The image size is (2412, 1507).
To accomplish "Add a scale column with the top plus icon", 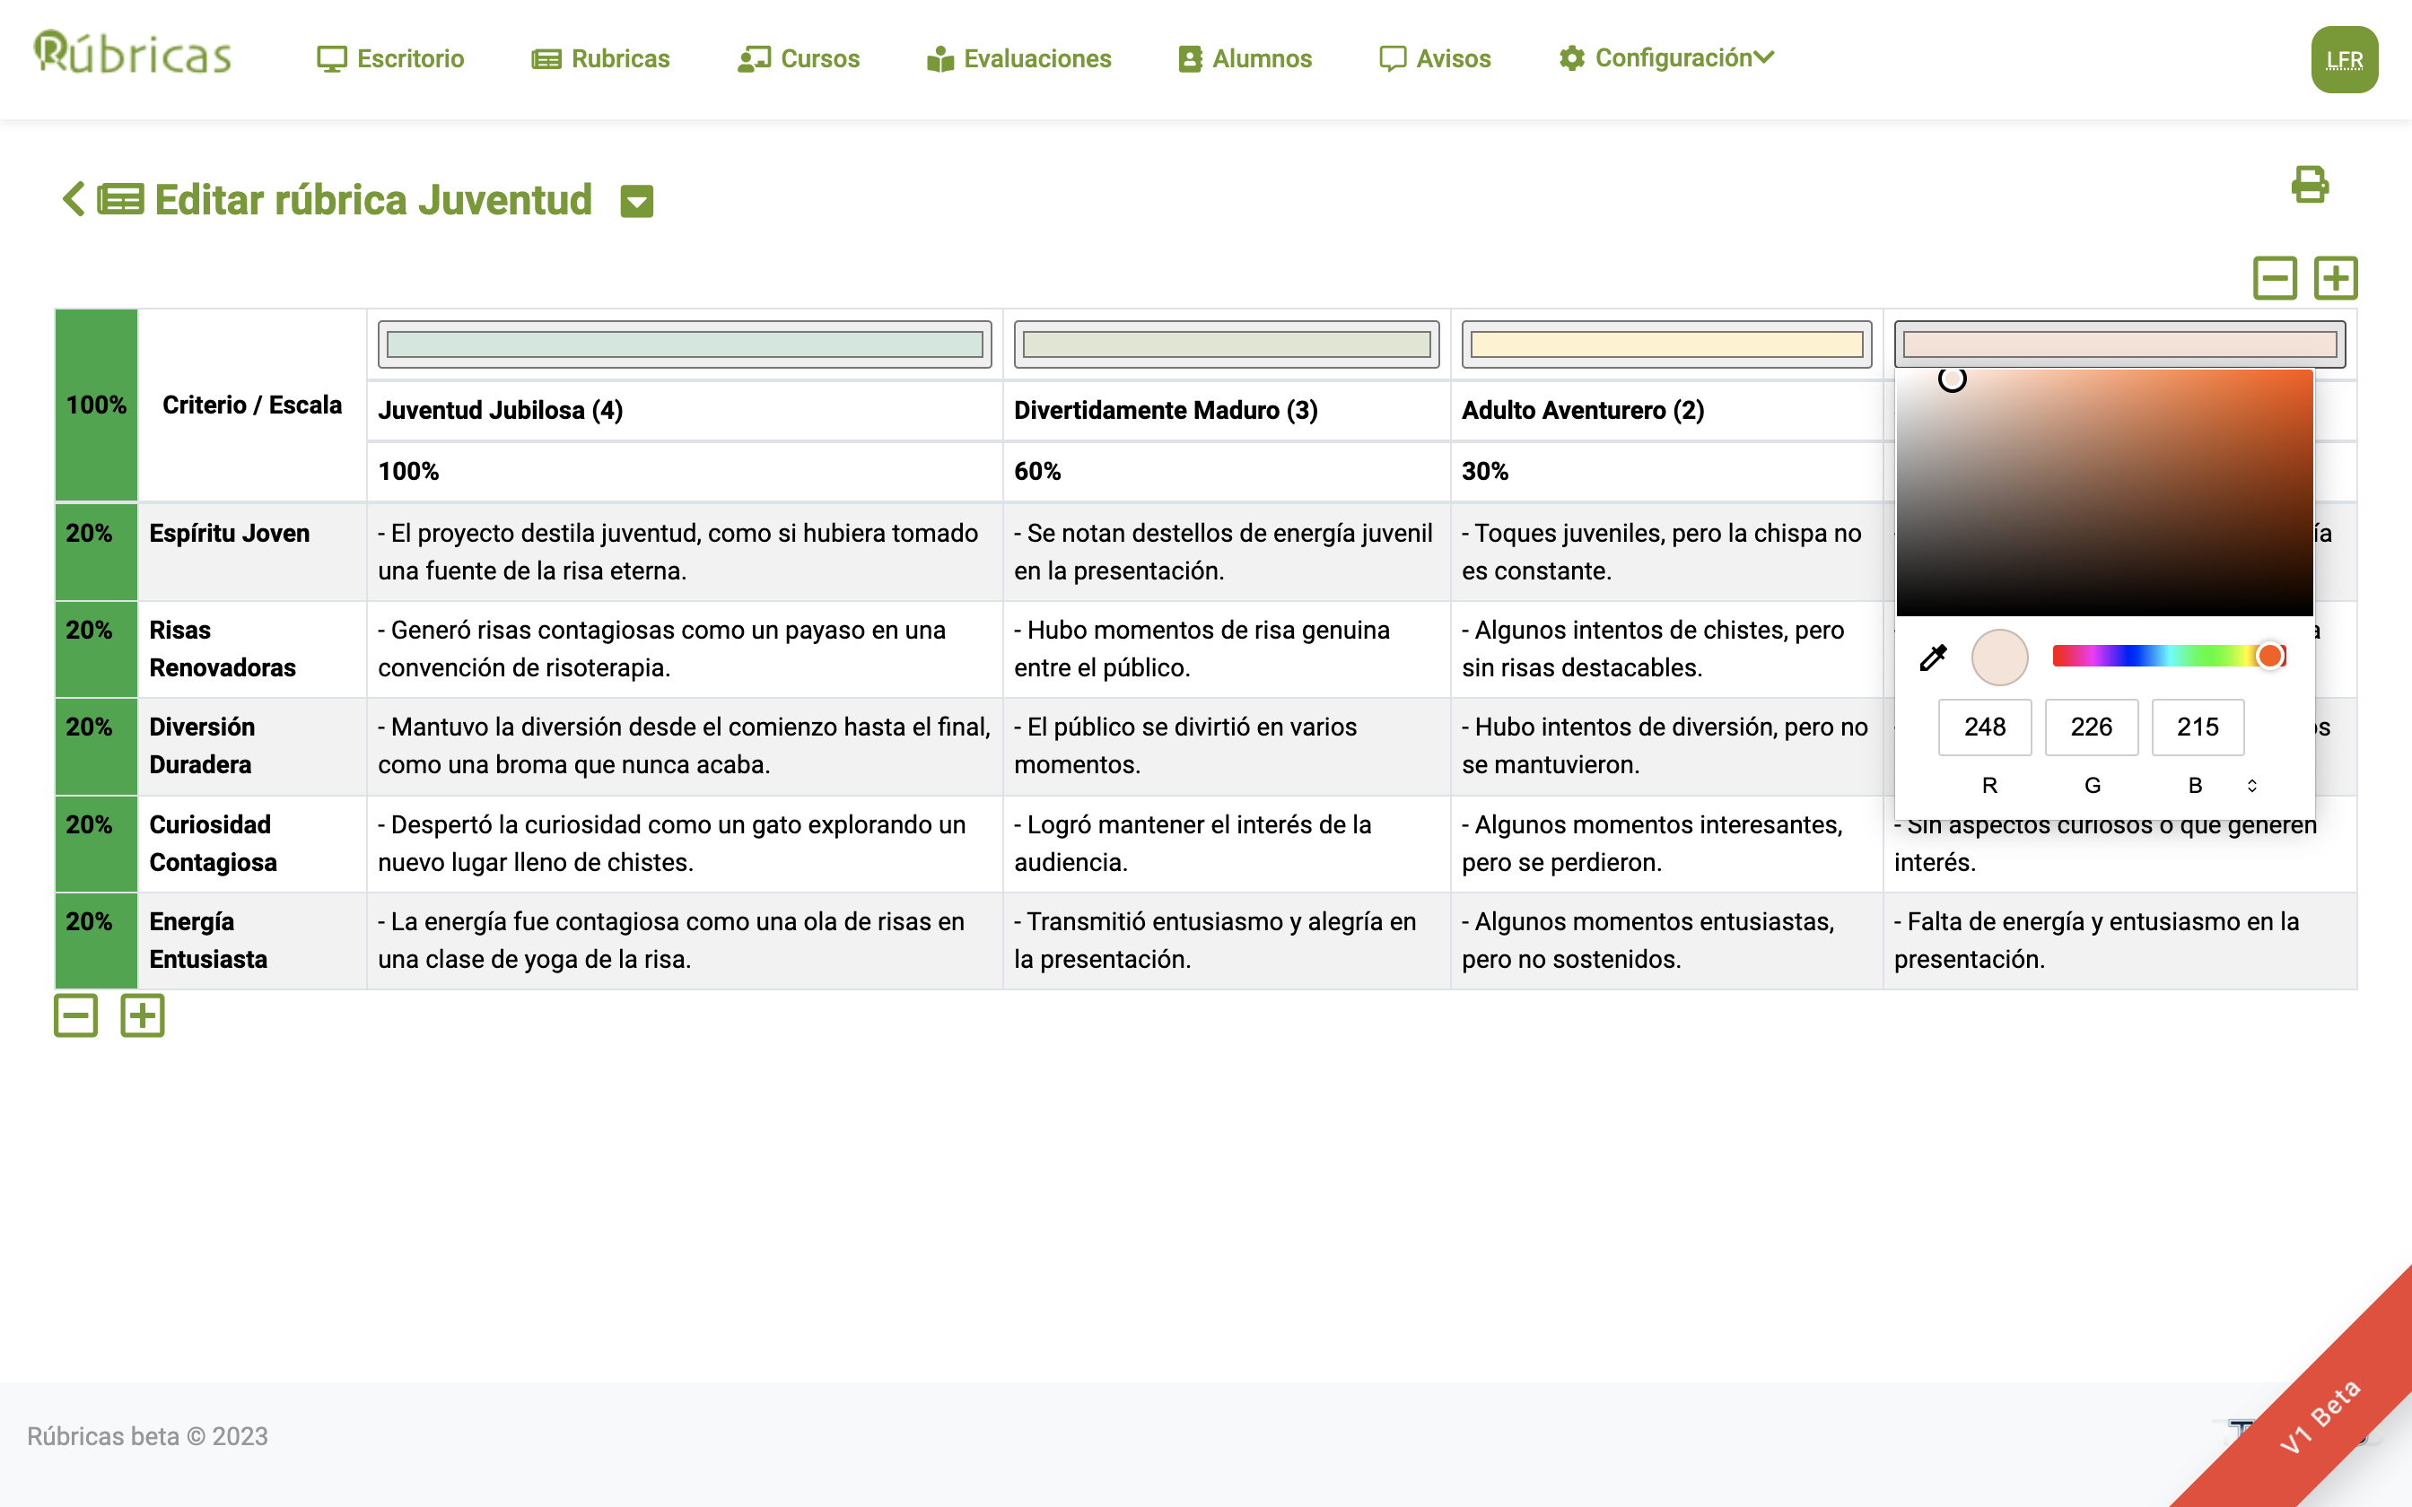I will 2335,278.
